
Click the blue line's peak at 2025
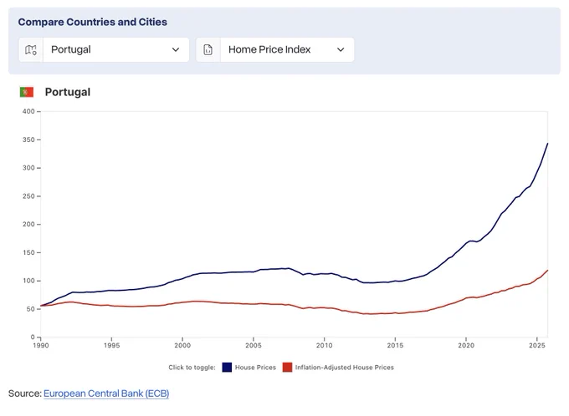(x=547, y=144)
